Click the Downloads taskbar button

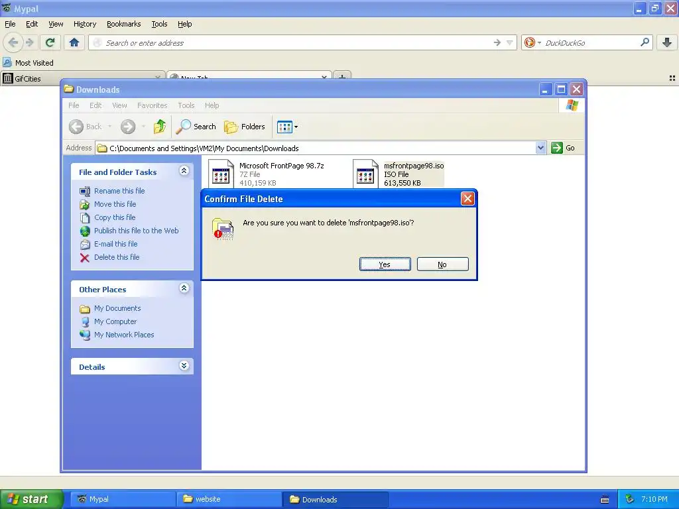coord(335,499)
